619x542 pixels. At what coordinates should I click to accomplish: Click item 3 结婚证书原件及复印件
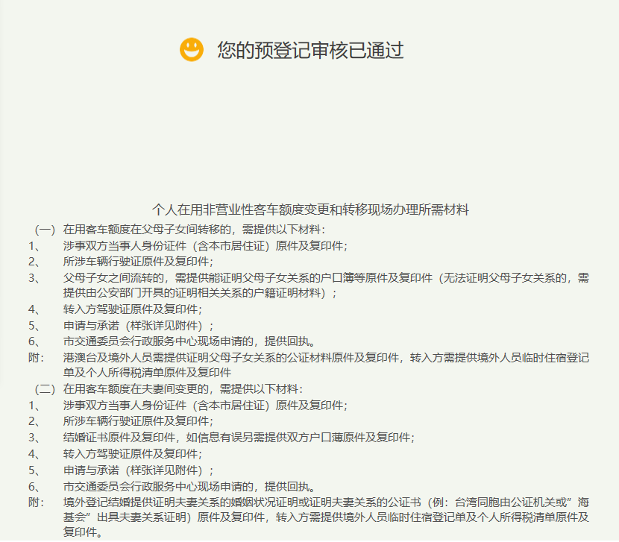click(239, 437)
